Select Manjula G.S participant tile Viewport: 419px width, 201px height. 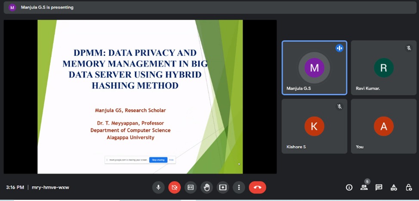[x=314, y=68]
